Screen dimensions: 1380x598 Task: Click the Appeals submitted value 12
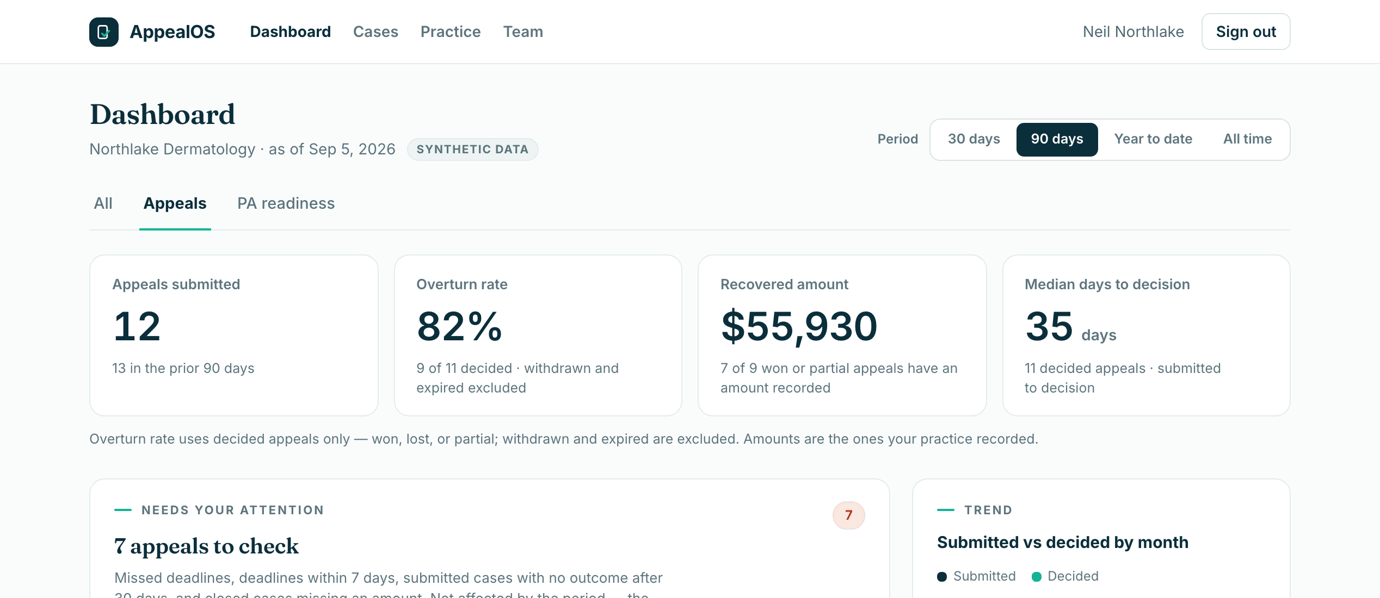pos(137,327)
